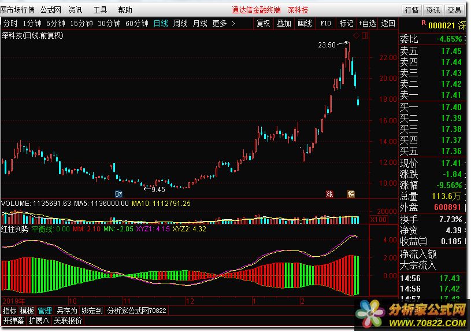
Task: Switch to 日线 daily chart period
Action: pyautogui.click(x=161, y=23)
